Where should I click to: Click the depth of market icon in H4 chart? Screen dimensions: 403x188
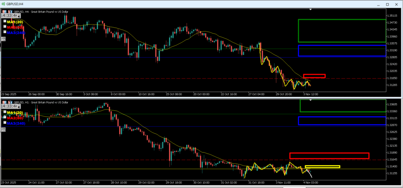[4, 12]
